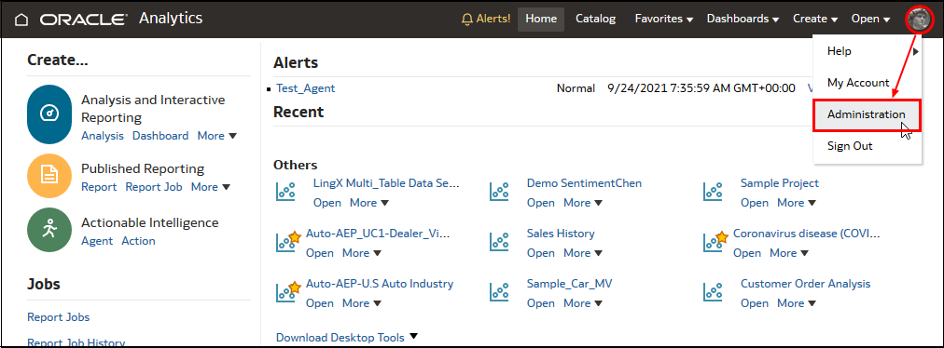The height and width of the screenshot is (348, 944).
Task: Click the Analysis and Interactive Reporting icon
Action: click(49, 114)
